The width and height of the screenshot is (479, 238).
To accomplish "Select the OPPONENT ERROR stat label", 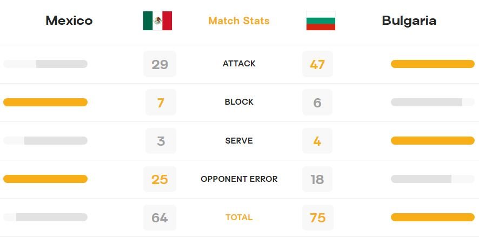I will point(239,179).
